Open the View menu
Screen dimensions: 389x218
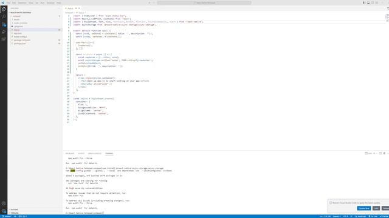[x=31, y=2]
